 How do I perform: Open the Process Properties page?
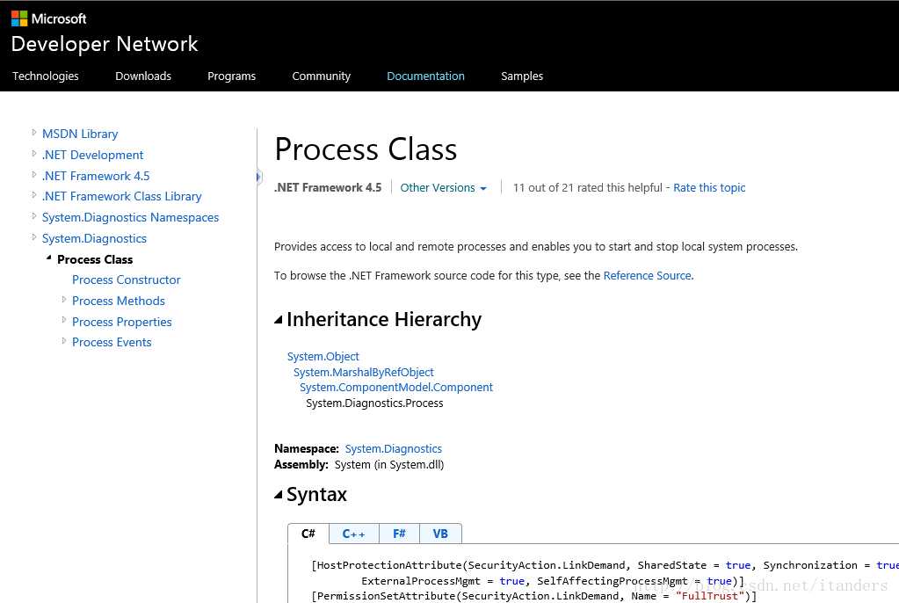[x=121, y=322]
